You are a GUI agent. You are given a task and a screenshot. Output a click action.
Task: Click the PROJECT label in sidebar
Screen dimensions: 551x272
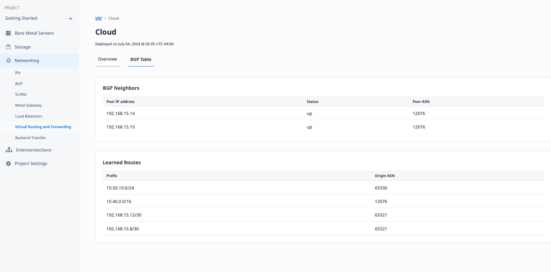(12, 8)
